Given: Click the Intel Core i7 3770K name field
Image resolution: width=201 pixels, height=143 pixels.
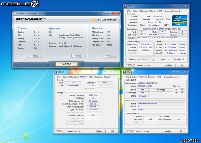Looking at the screenshot, I should click(155, 17).
